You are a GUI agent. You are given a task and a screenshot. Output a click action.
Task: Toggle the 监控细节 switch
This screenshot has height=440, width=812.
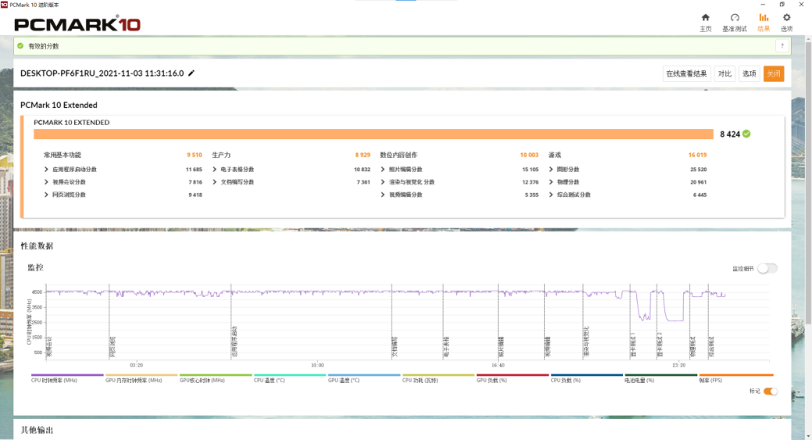pyautogui.click(x=767, y=268)
